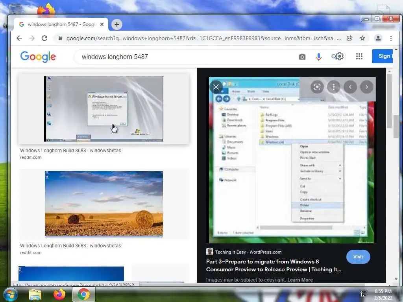Launch Firefox from taskbar
This screenshot has width=403, height=302.
coord(59,294)
